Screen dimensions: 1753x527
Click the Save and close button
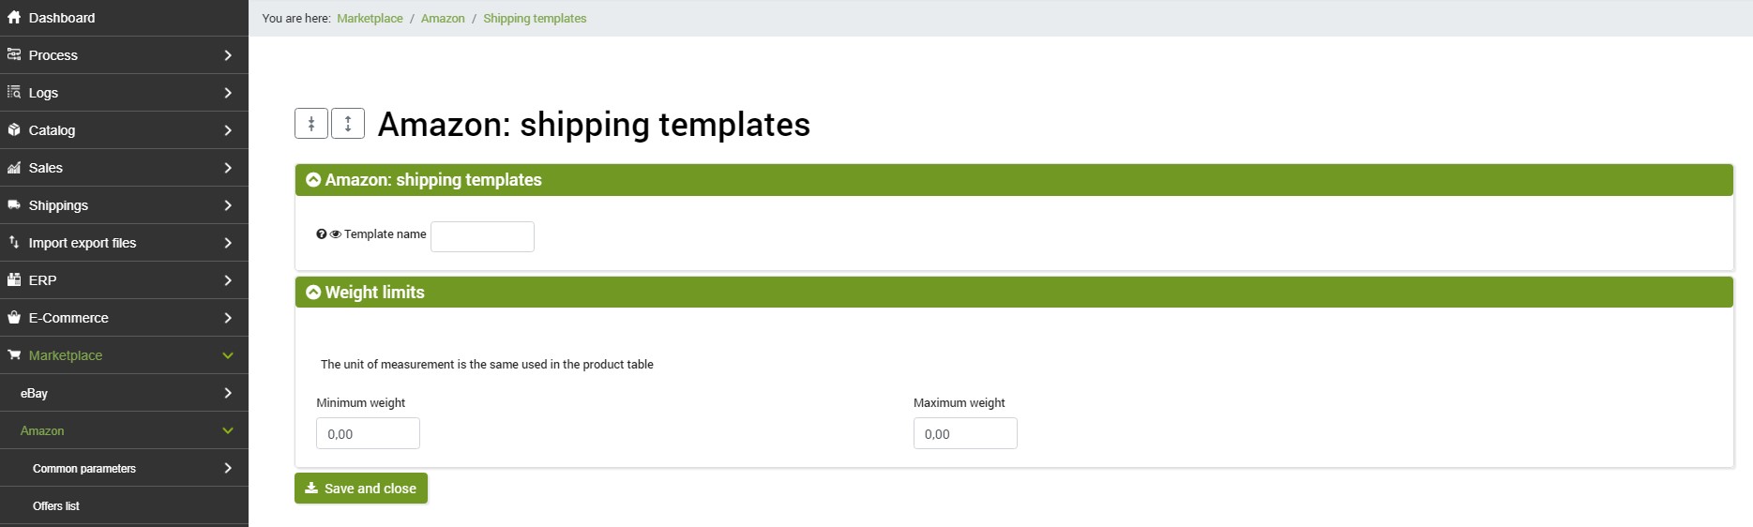(361, 489)
